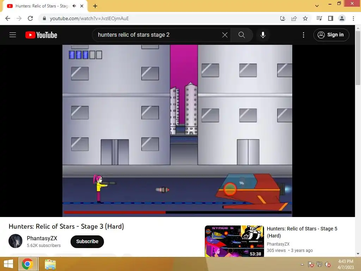This screenshot has height=271, width=361.
Task: Click the magnifier search button
Action: click(x=241, y=35)
